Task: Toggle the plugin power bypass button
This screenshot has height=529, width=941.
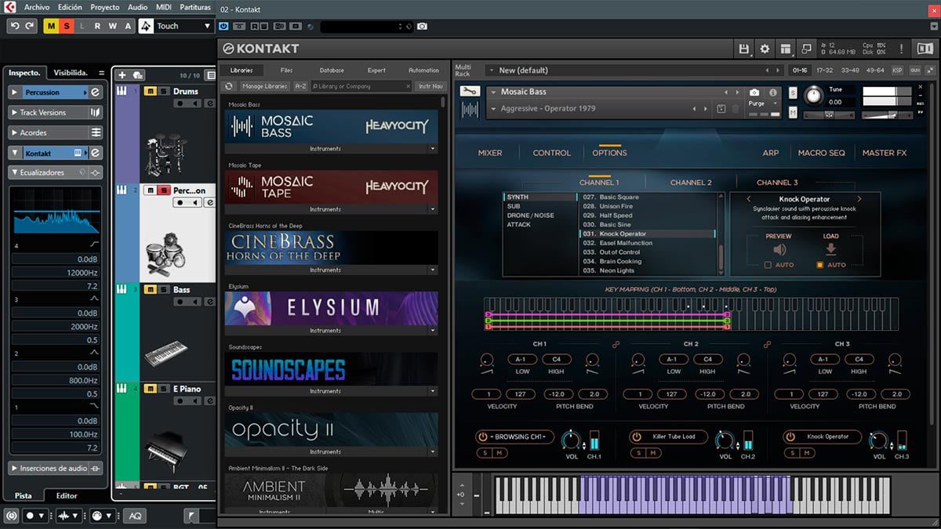Action: click(225, 27)
